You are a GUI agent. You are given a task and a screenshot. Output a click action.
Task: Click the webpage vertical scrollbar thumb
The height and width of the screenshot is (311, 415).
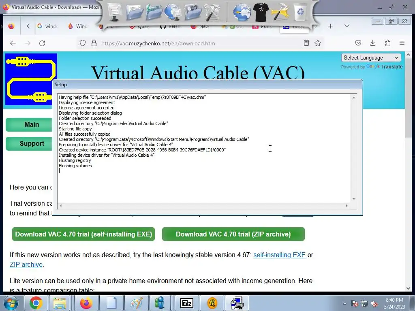pos(408,98)
